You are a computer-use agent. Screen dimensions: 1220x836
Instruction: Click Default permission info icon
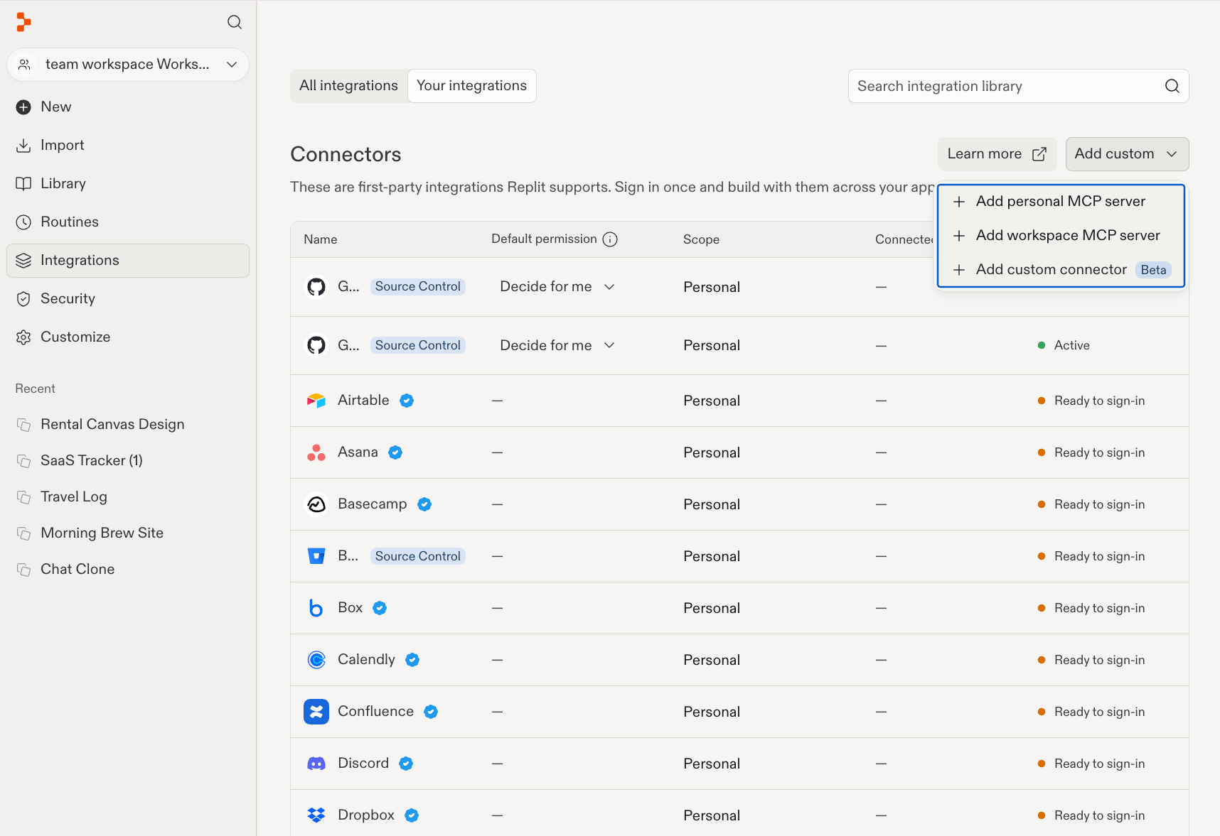(610, 239)
